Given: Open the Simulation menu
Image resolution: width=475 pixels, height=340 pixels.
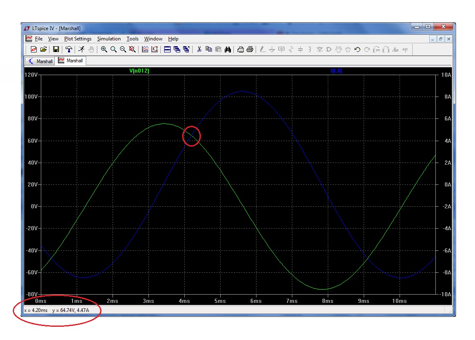Looking at the screenshot, I should tap(109, 39).
